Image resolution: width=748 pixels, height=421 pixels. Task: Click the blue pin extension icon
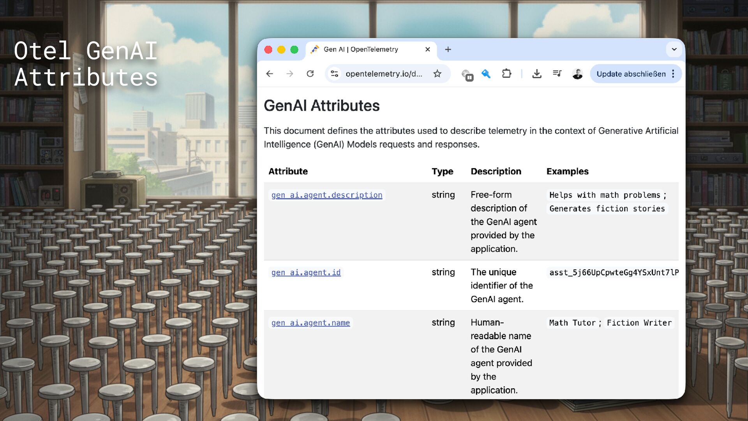[486, 74]
